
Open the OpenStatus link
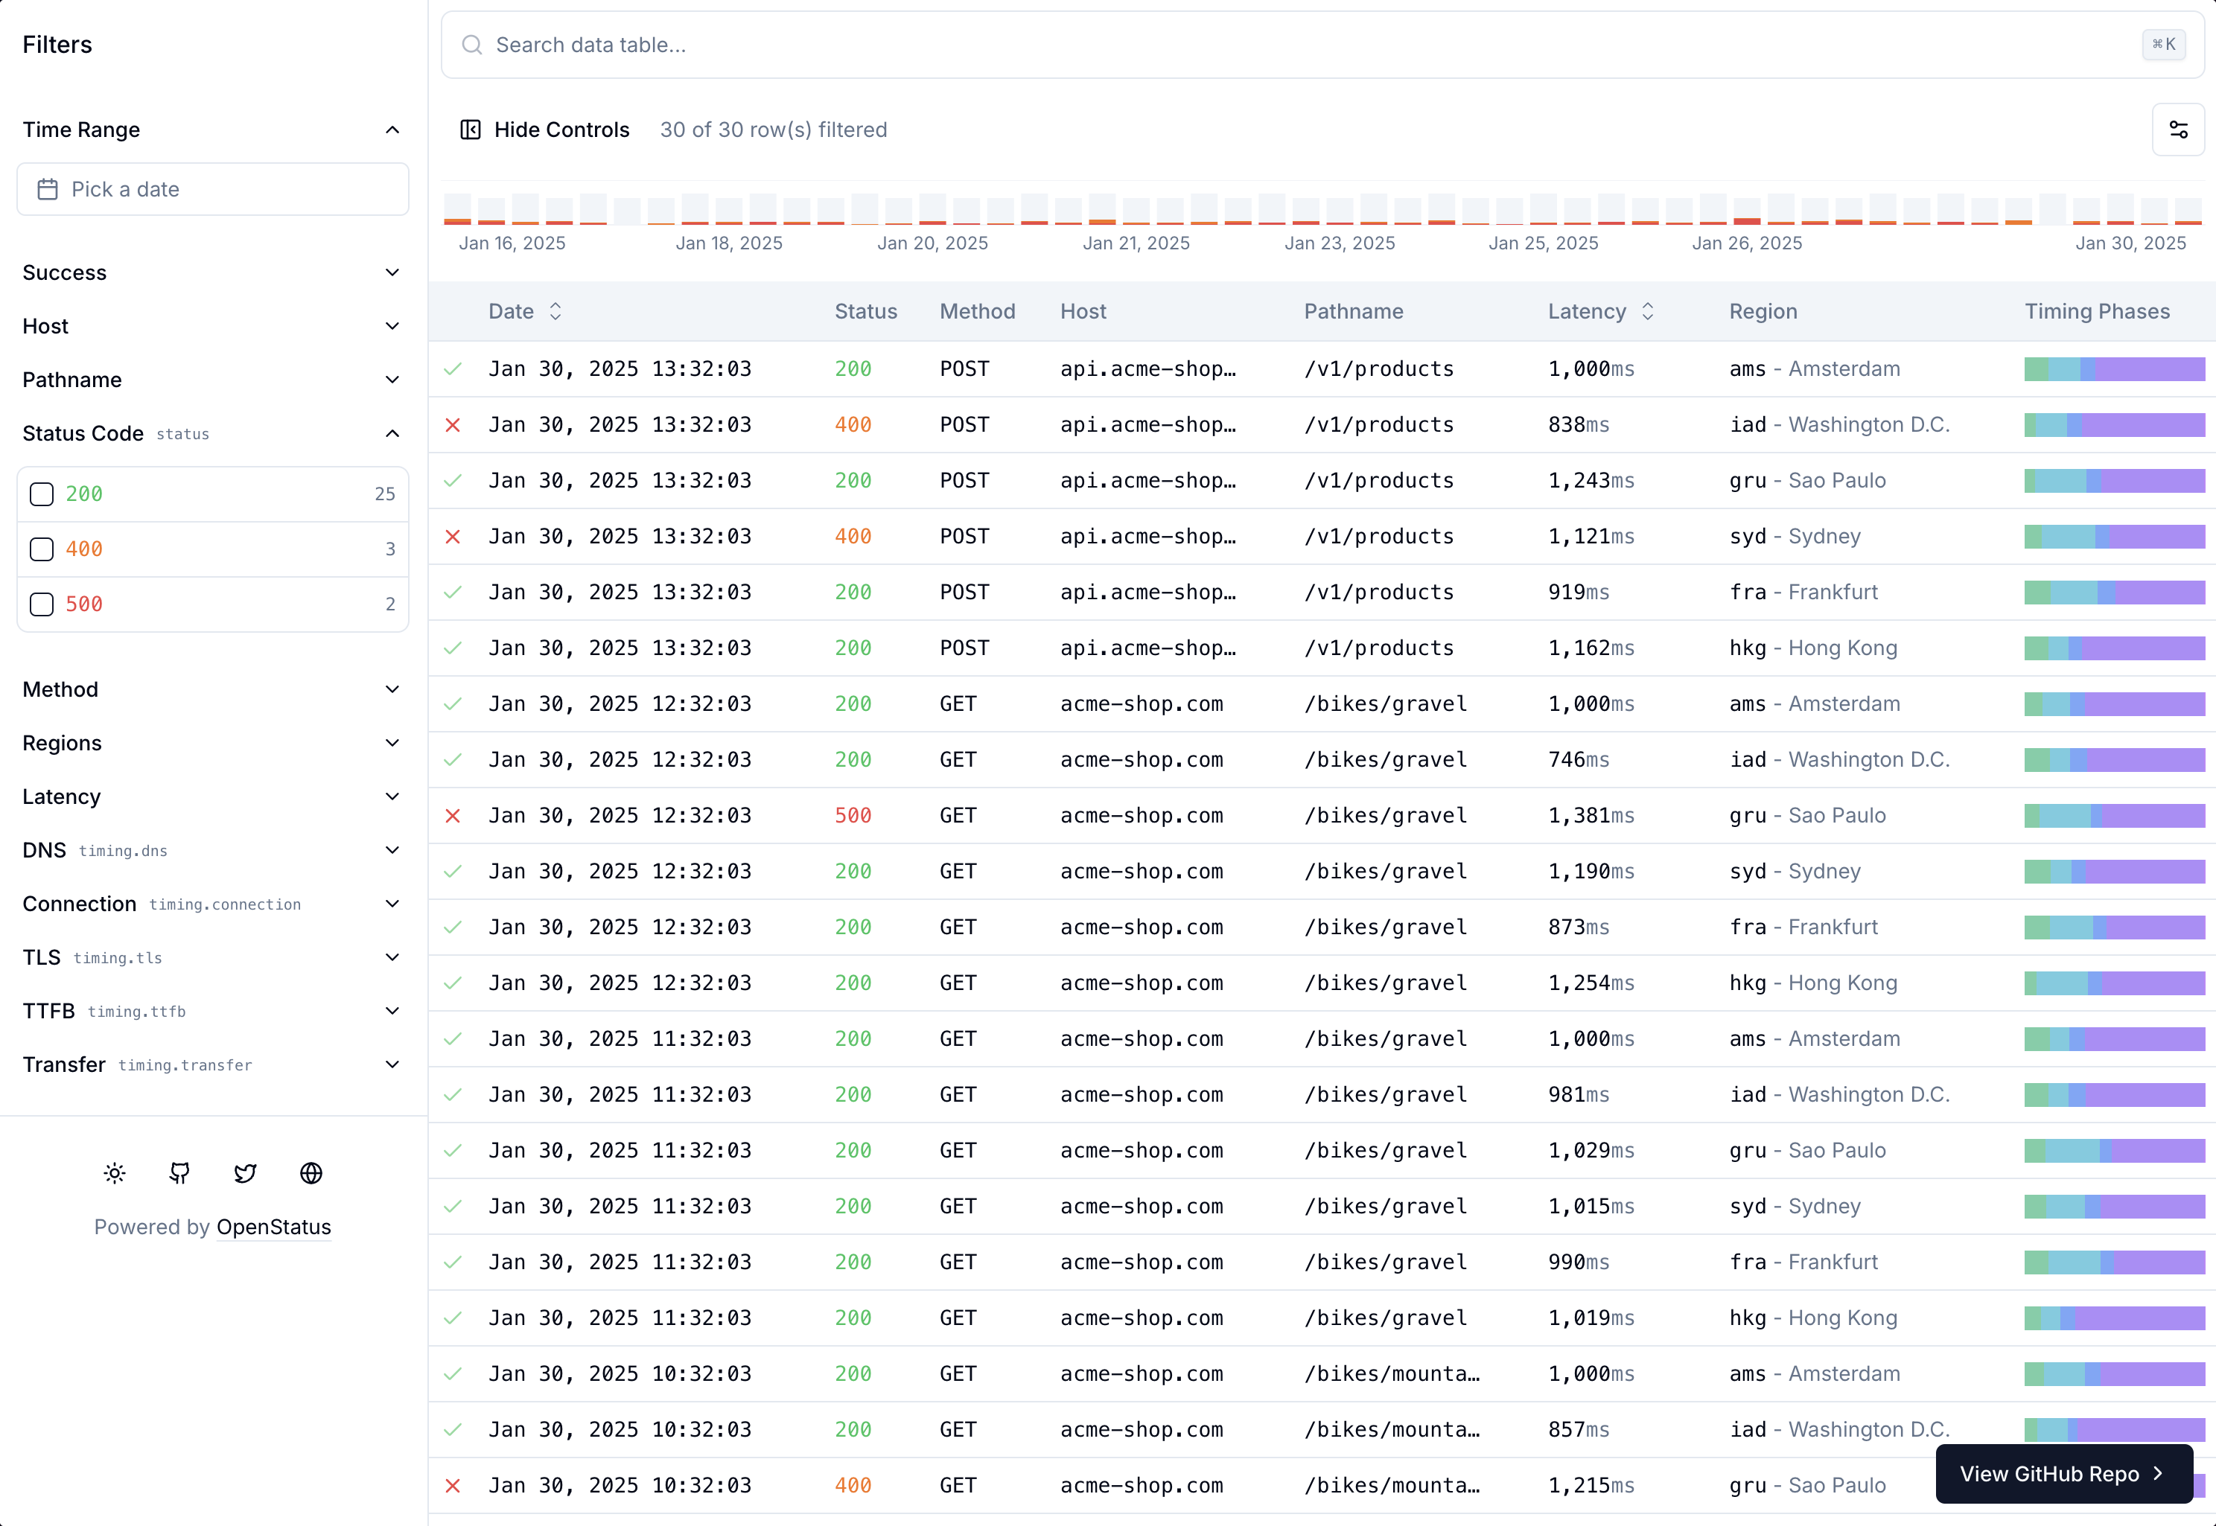[x=273, y=1227]
